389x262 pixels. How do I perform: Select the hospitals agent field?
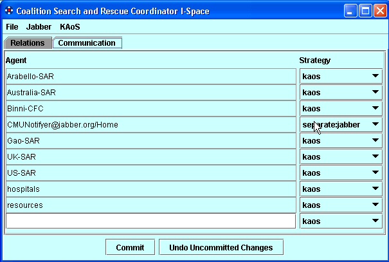pyautogui.click(x=151, y=189)
